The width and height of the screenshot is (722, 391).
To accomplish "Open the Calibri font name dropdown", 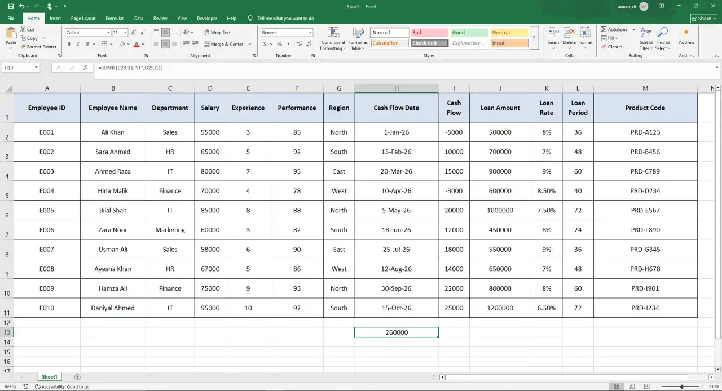I will (107, 33).
